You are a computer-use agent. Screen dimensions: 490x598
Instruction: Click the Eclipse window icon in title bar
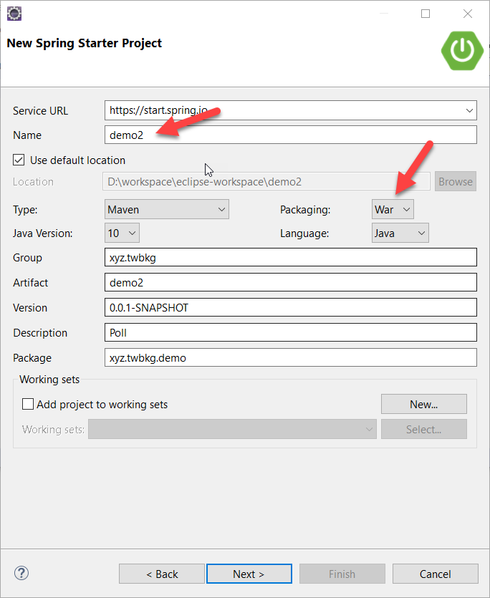point(14,14)
